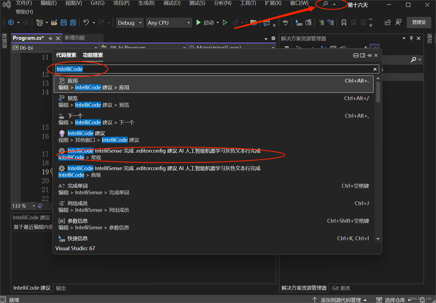
Task: Select the IntelliCode > 高级 settings result
Action: pos(214,172)
